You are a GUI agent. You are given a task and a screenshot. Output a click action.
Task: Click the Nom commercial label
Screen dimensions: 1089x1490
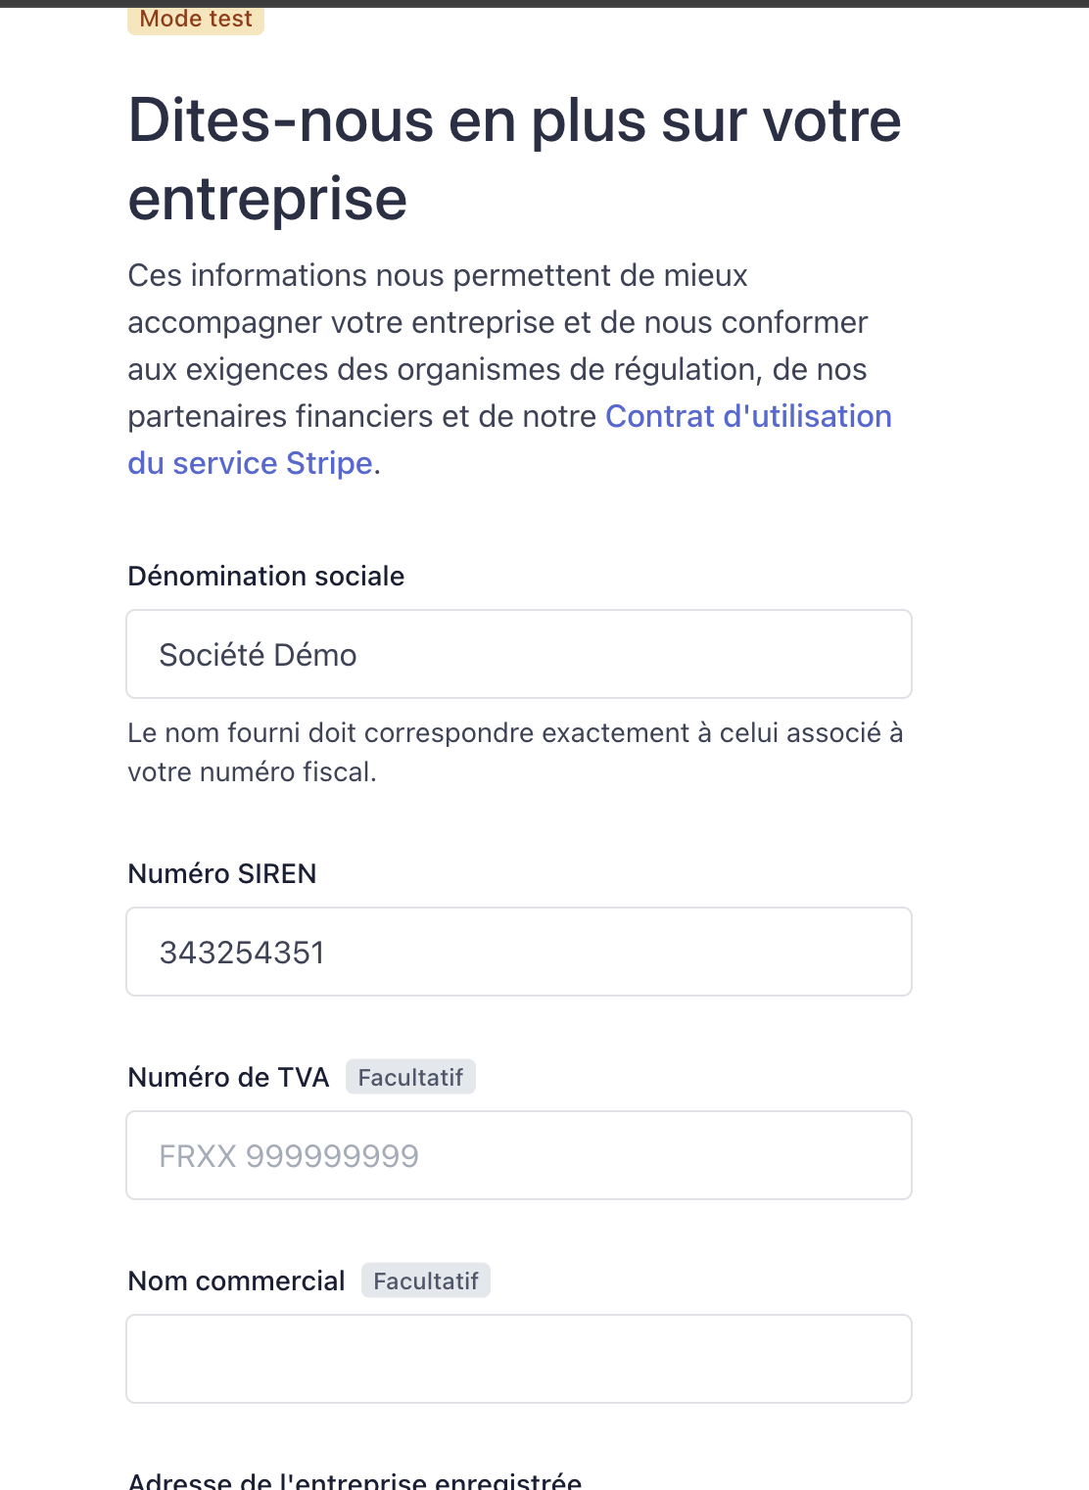(236, 1280)
